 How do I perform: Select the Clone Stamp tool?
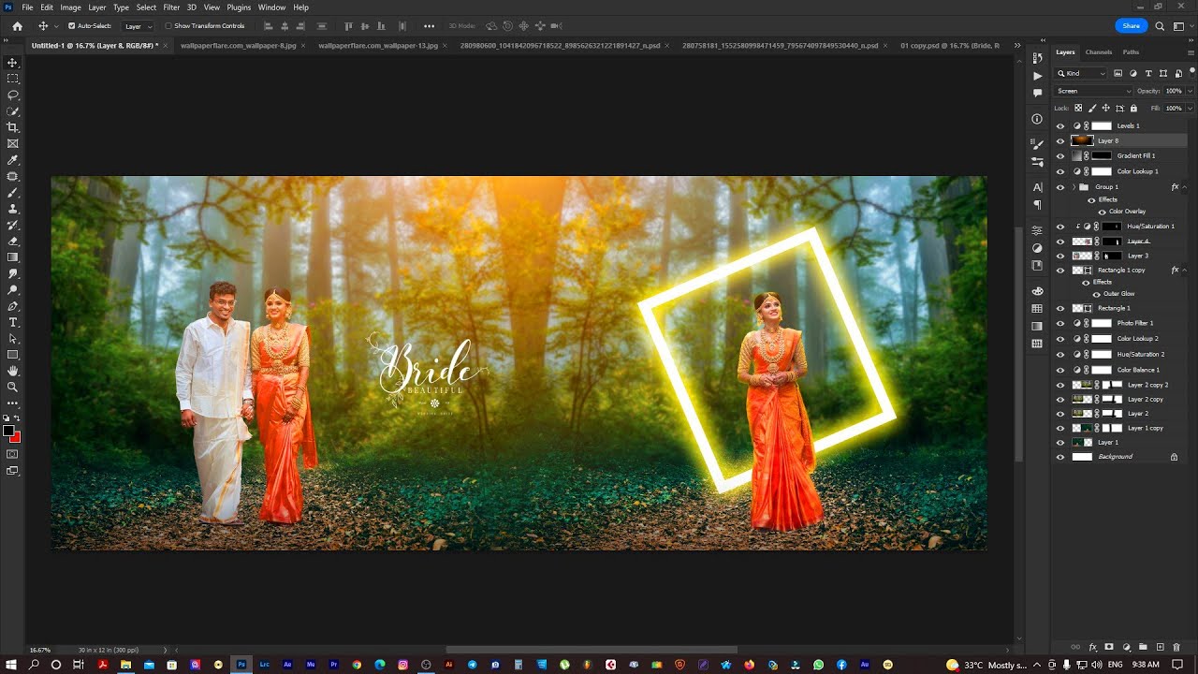click(x=12, y=209)
